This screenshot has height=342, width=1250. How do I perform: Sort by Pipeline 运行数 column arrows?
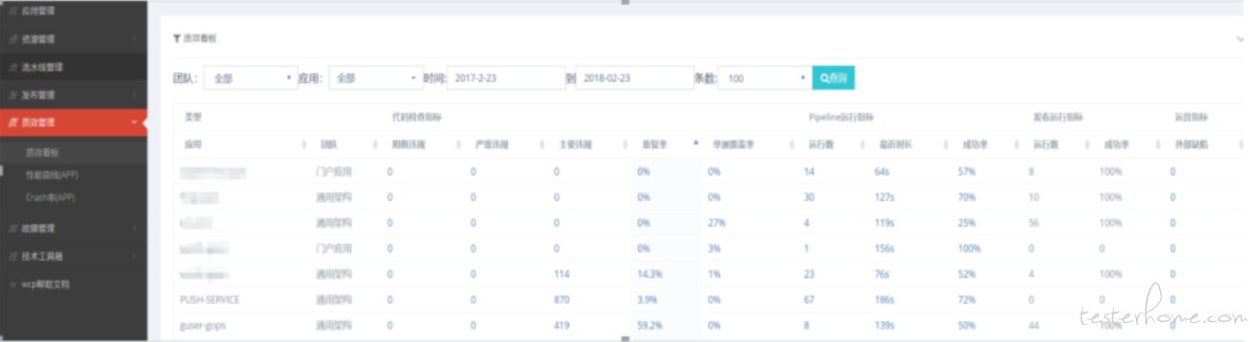click(862, 144)
